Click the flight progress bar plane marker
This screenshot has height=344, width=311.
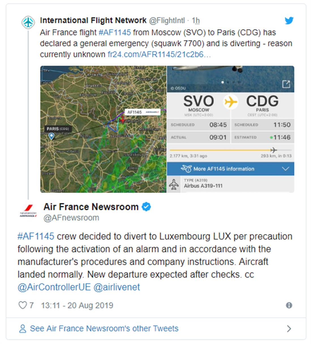click(x=273, y=150)
